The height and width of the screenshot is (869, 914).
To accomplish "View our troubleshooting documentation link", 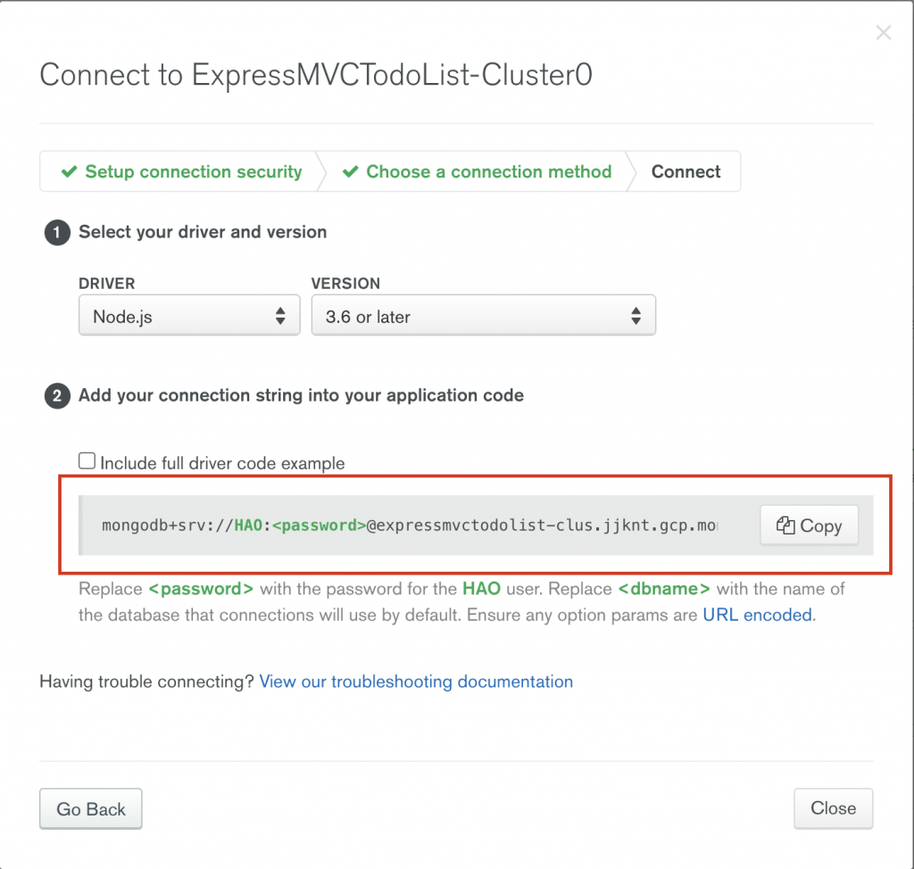I will click(416, 682).
